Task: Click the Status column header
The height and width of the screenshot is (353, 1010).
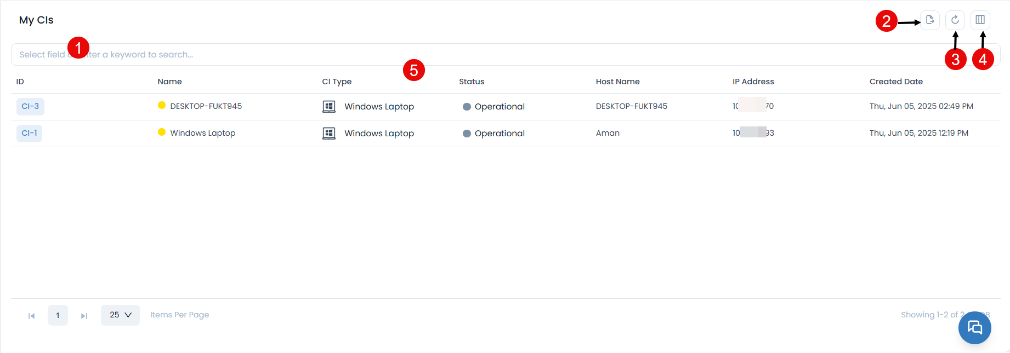Action: pyautogui.click(x=472, y=82)
